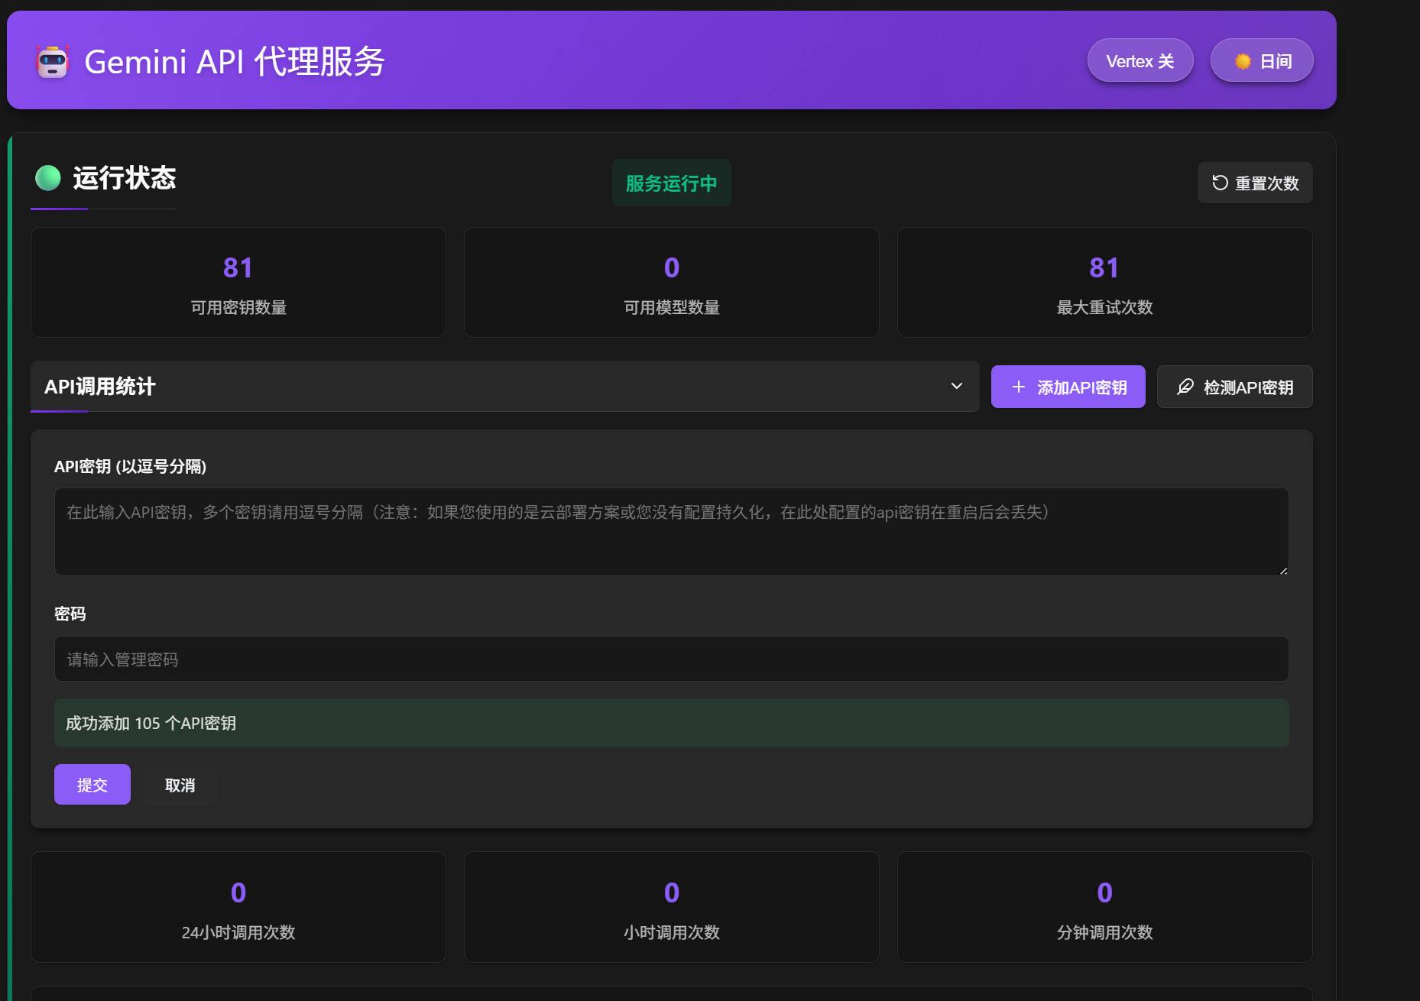Select the 可用密钥数量 stat card
Image resolution: width=1420 pixels, height=1001 pixels.
(238, 283)
